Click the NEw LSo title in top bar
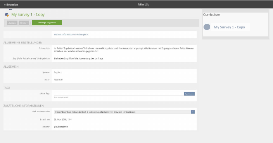 (x=143, y=5)
